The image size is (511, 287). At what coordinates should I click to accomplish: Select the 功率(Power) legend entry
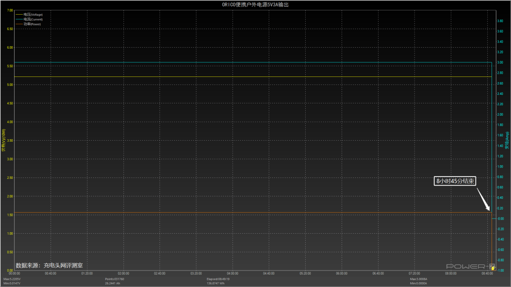[28, 24]
